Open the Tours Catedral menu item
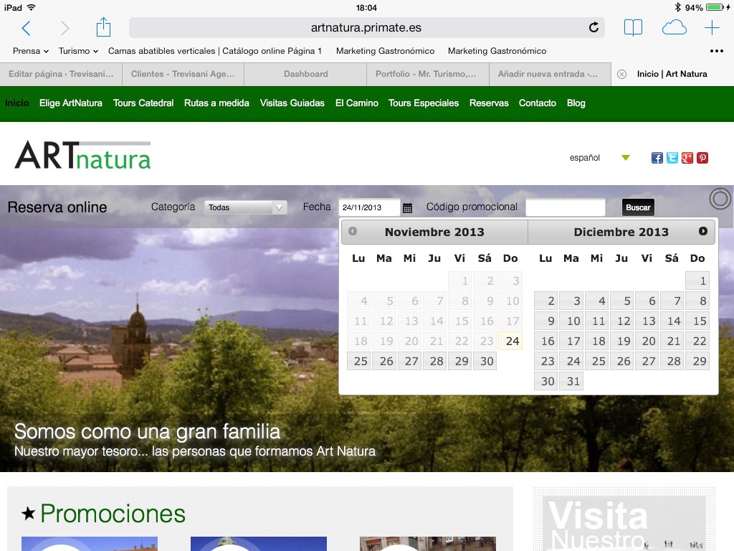 click(143, 103)
